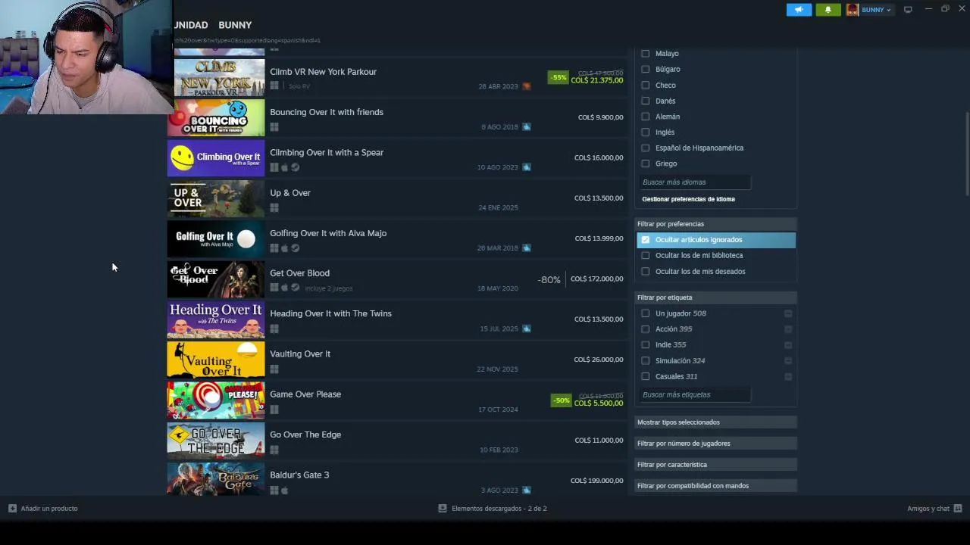Click the Steam Deck icon in Heading Over It row
970x545 pixels.
click(527, 329)
